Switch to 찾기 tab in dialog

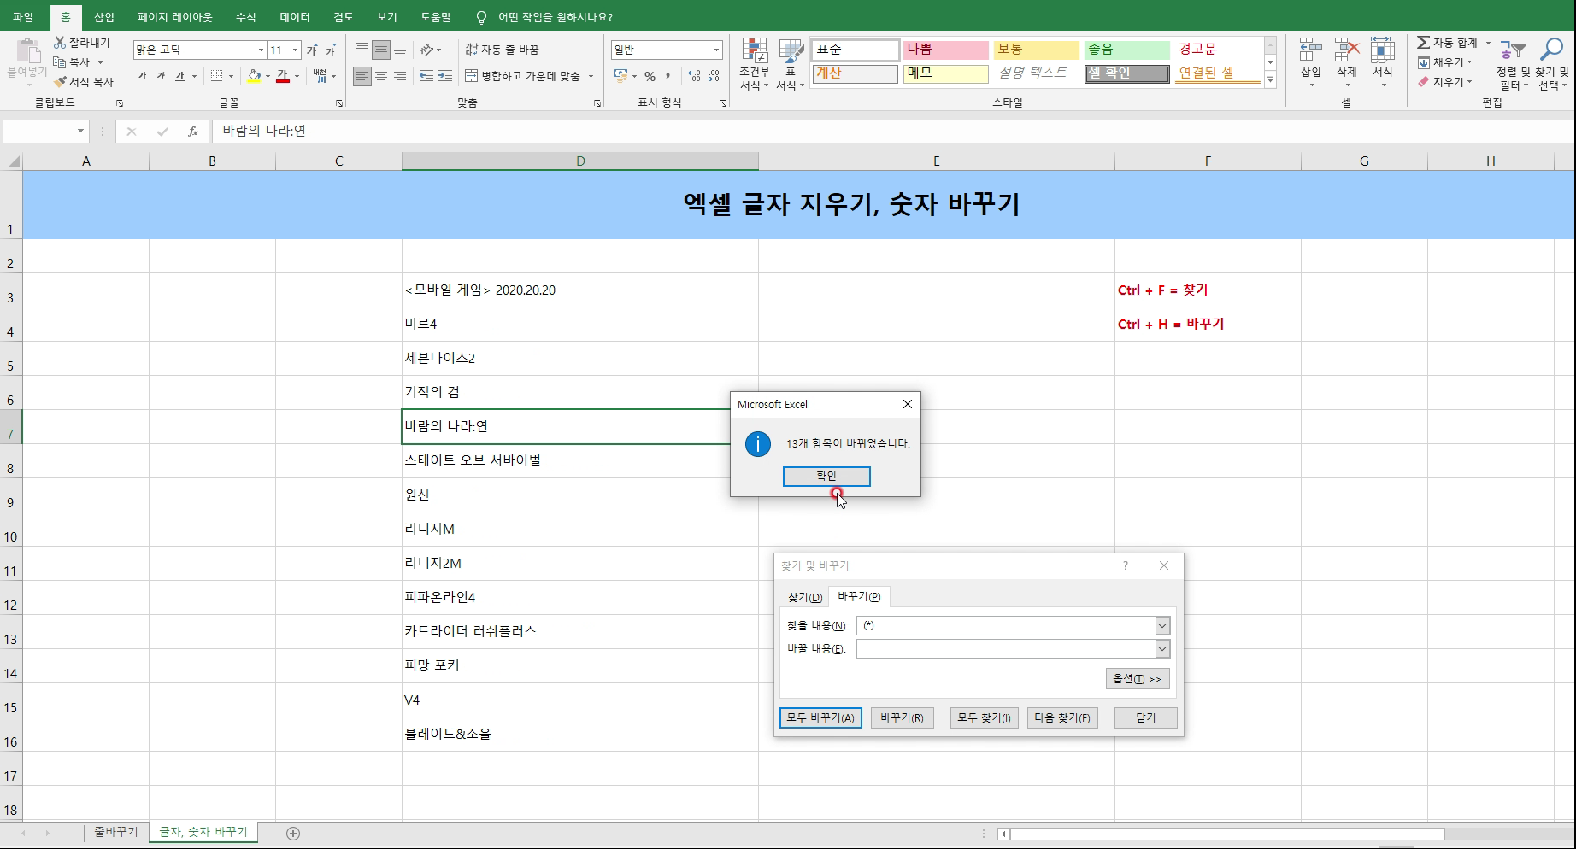(804, 597)
